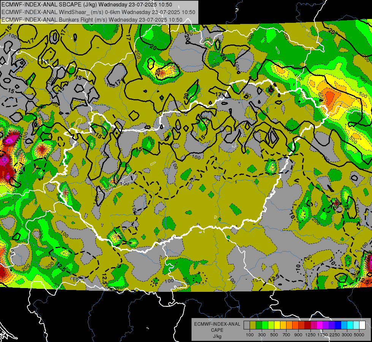The width and height of the screenshot is (372, 342).
Task: Click the SBCAPE title line
Action: click(87, 5)
